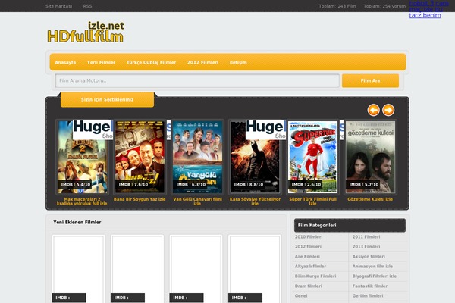Viewport: 455px width, 303px height.
Task: Open the İletişim menu item
Action: tap(238, 62)
